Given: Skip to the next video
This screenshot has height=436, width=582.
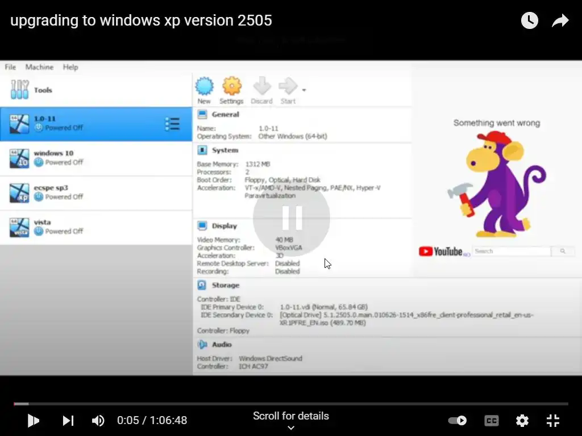Looking at the screenshot, I should [x=68, y=421].
